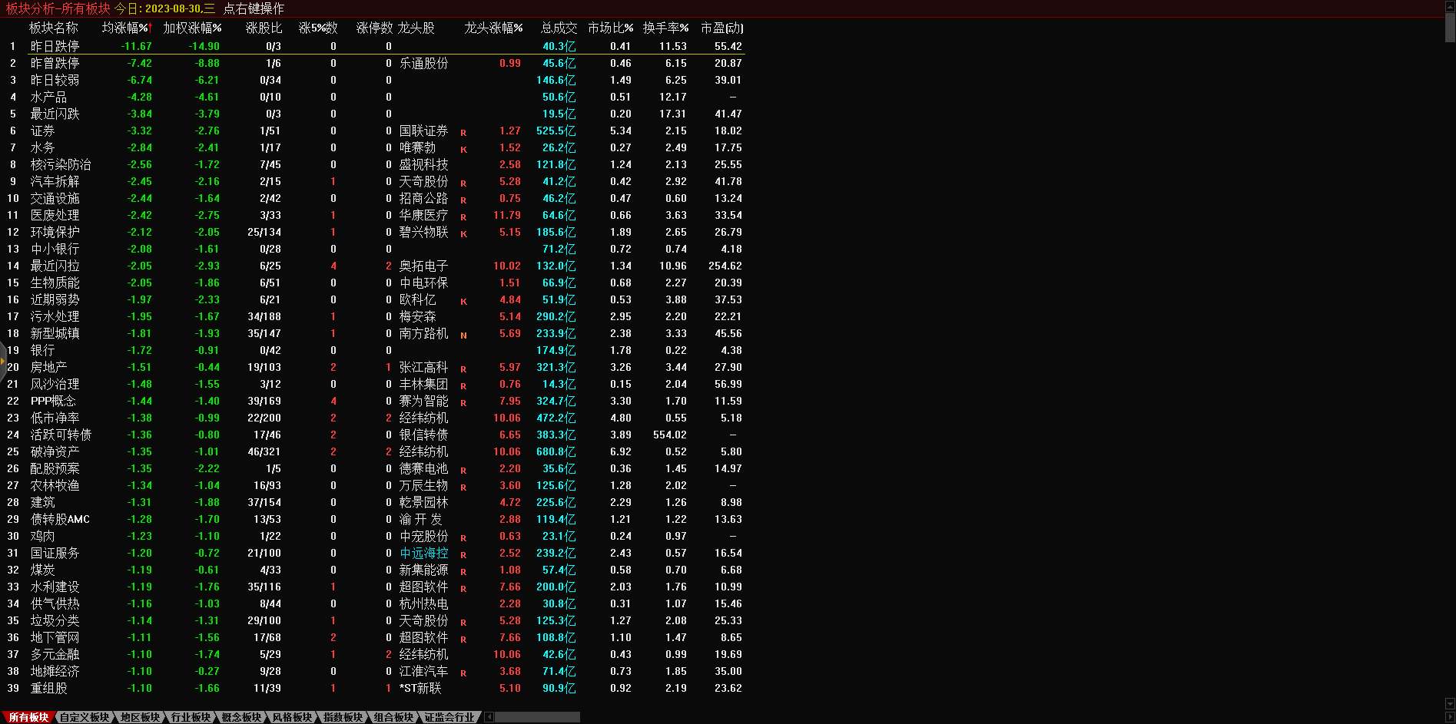This screenshot has width=1456, height=724.
Task: Click the 换手率% column header
Action: click(665, 28)
